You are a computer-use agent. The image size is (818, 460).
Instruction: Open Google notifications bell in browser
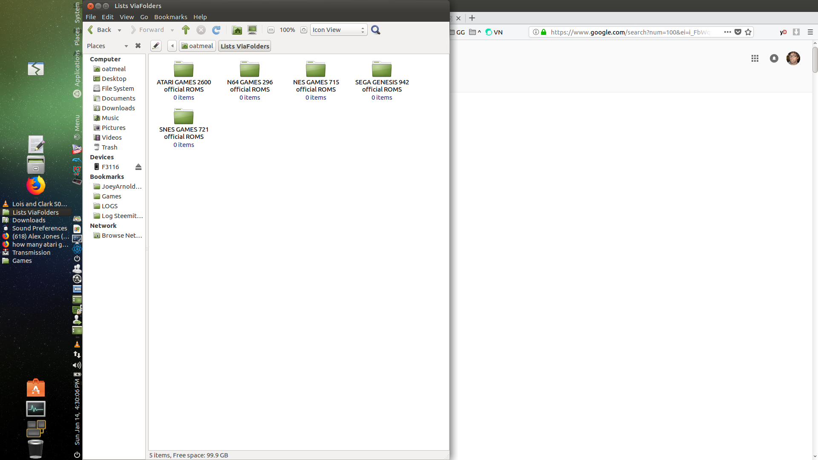(x=774, y=58)
